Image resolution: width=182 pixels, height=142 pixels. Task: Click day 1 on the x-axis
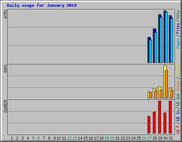coord(12,138)
